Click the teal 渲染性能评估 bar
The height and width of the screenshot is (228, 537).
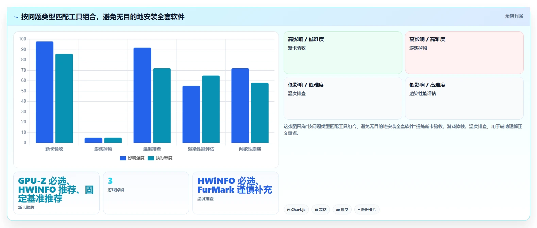[x=211, y=109]
